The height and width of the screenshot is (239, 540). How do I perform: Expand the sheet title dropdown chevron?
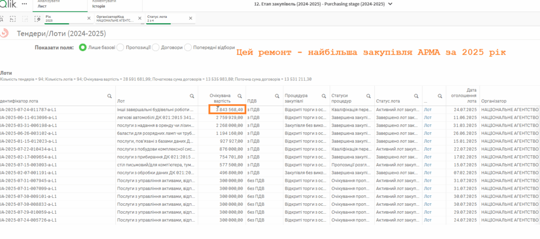click(x=390, y=4)
